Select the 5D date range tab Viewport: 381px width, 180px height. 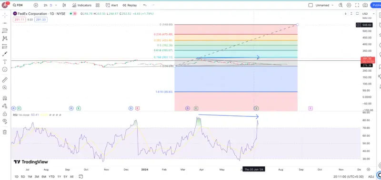23,177
